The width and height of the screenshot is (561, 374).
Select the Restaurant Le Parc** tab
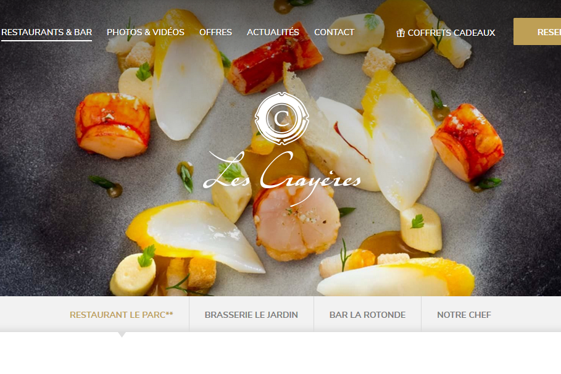[122, 315]
